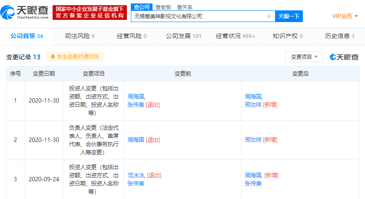Open 范冰冰 investor link in row 3

tap(136, 175)
